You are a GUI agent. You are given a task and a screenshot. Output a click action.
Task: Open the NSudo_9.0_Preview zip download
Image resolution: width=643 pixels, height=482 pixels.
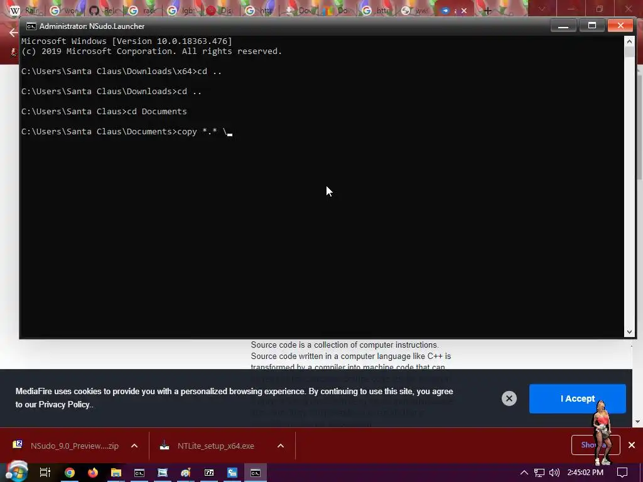pyautogui.click(x=65, y=446)
